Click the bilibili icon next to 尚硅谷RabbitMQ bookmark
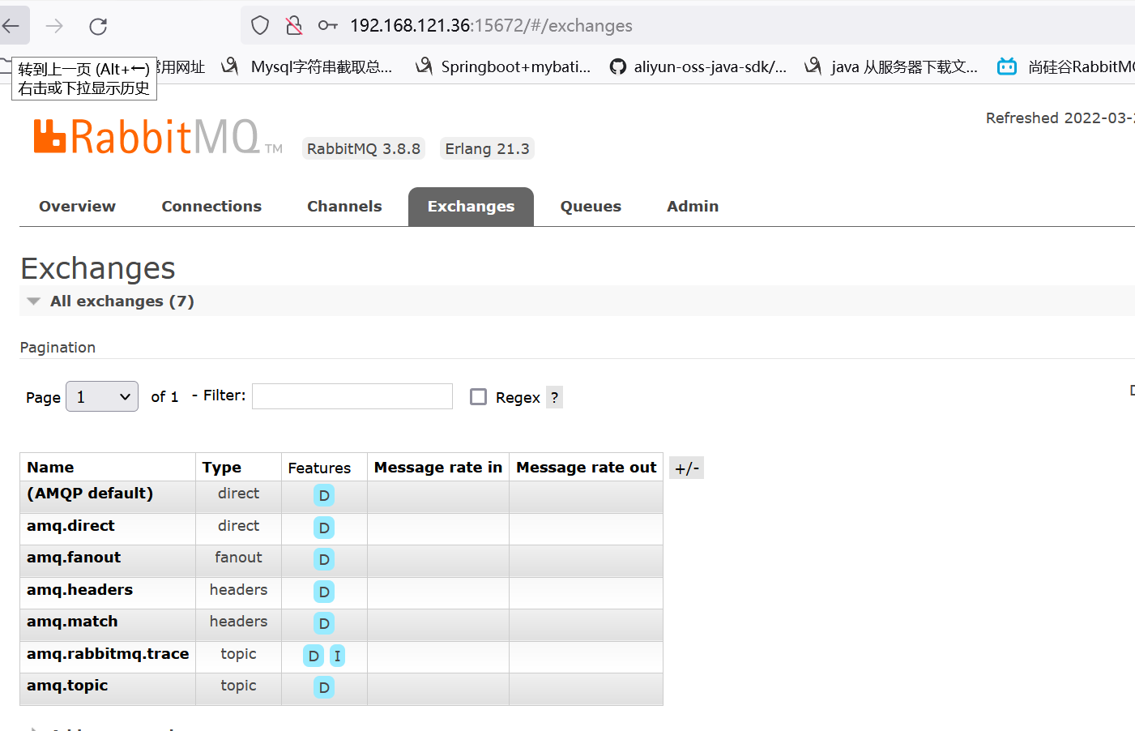1135x731 pixels. pyautogui.click(x=1006, y=66)
